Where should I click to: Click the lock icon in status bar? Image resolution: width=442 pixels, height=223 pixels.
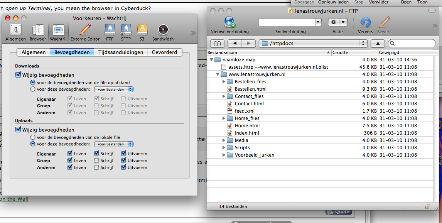point(427,206)
